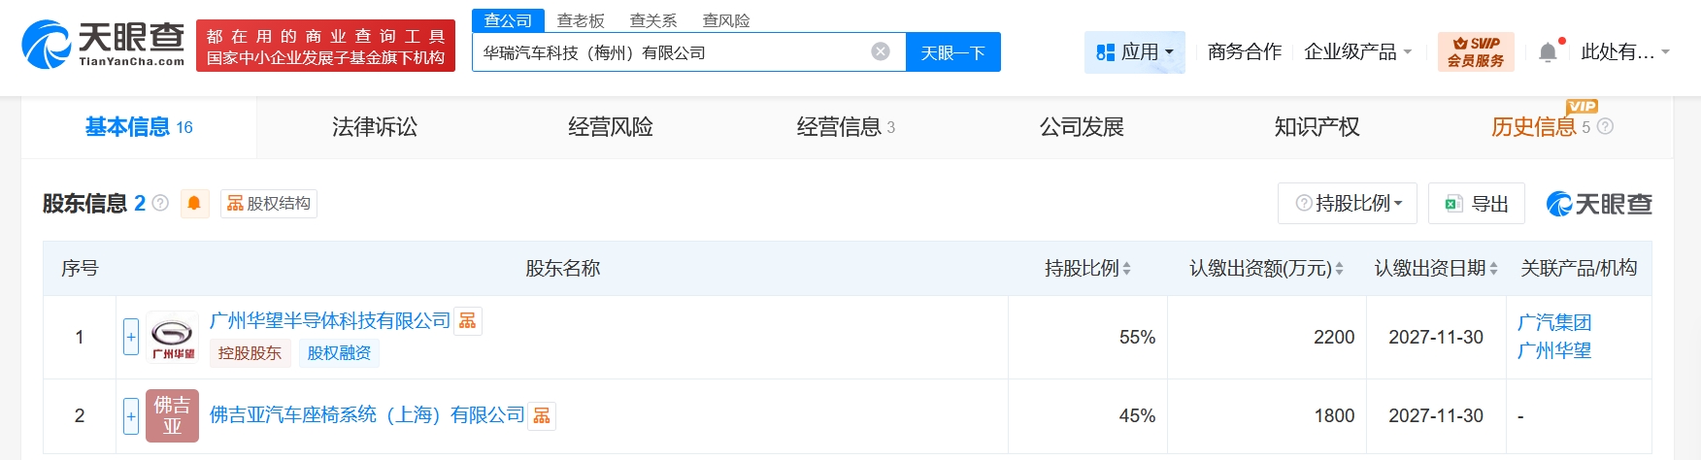The image size is (1701, 460).
Task: Click the orange shareholder alert bell
Action: [194, 203]
